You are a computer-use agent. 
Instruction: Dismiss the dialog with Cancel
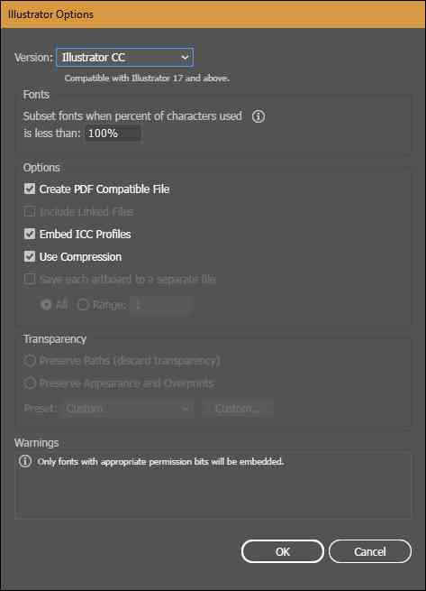click(370, 551)
